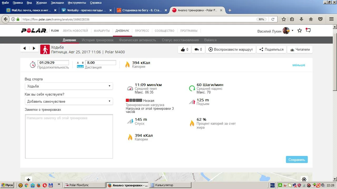Expand user menu arrow next to avatar

pos(293,31)
